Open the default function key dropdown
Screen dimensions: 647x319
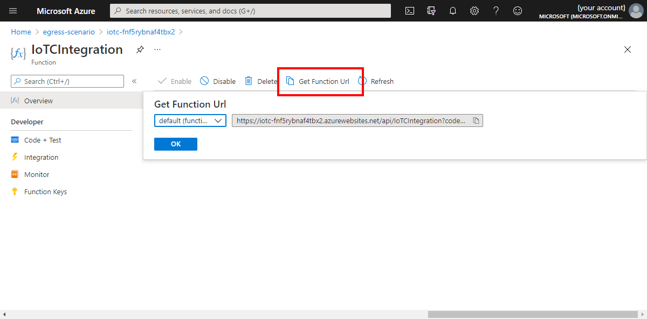click(x=190, y=120)
